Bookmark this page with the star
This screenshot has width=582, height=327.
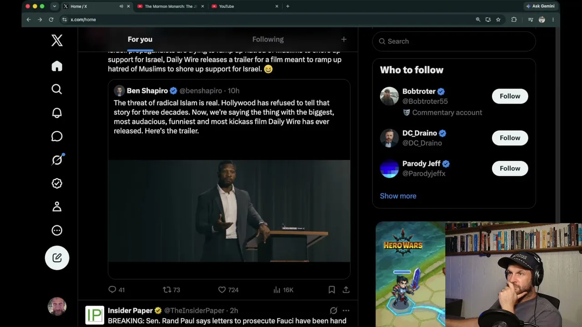coord(498,20)
